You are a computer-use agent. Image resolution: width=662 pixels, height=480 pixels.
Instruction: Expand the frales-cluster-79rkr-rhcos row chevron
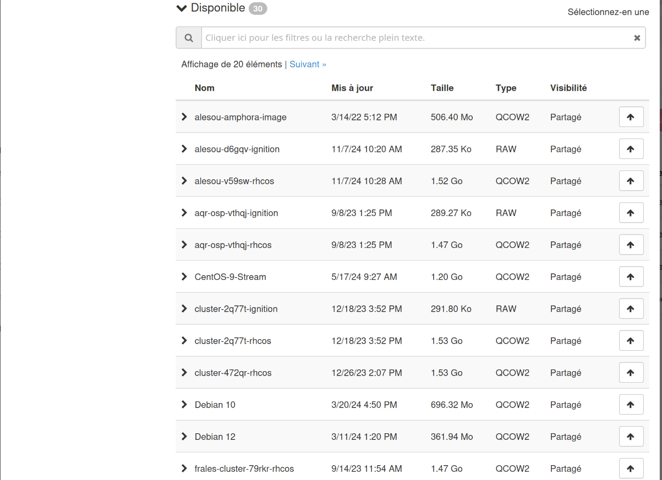[184, 468]
